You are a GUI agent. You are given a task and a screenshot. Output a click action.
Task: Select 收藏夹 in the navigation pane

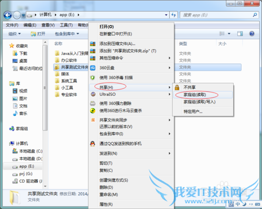(22, 46)
